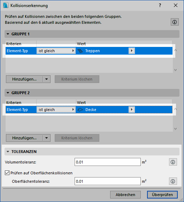The width and height of the screenshot is (184, 202).
Task: Click the info icon beside the header text
Action: [x=175, y=22]
